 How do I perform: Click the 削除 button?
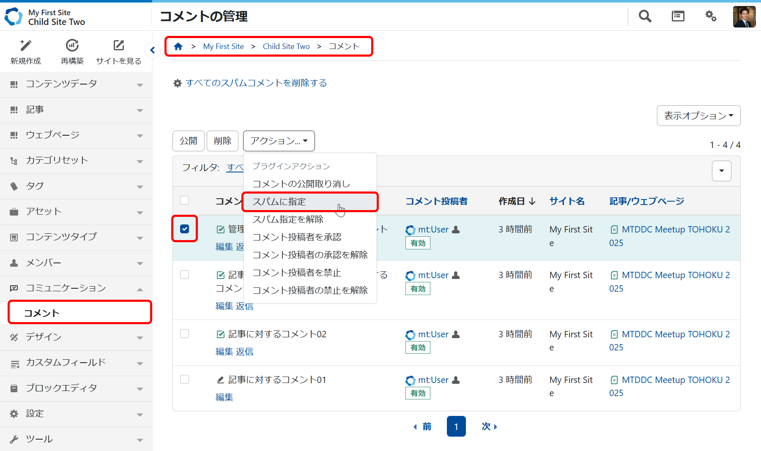coord(222,141)
